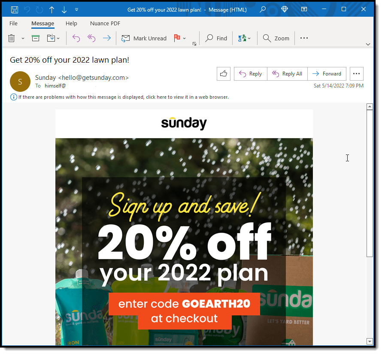Expand the follow-up flag dropdown arrow
This screenshot has width=382, height=354.
tap(185, 38)
